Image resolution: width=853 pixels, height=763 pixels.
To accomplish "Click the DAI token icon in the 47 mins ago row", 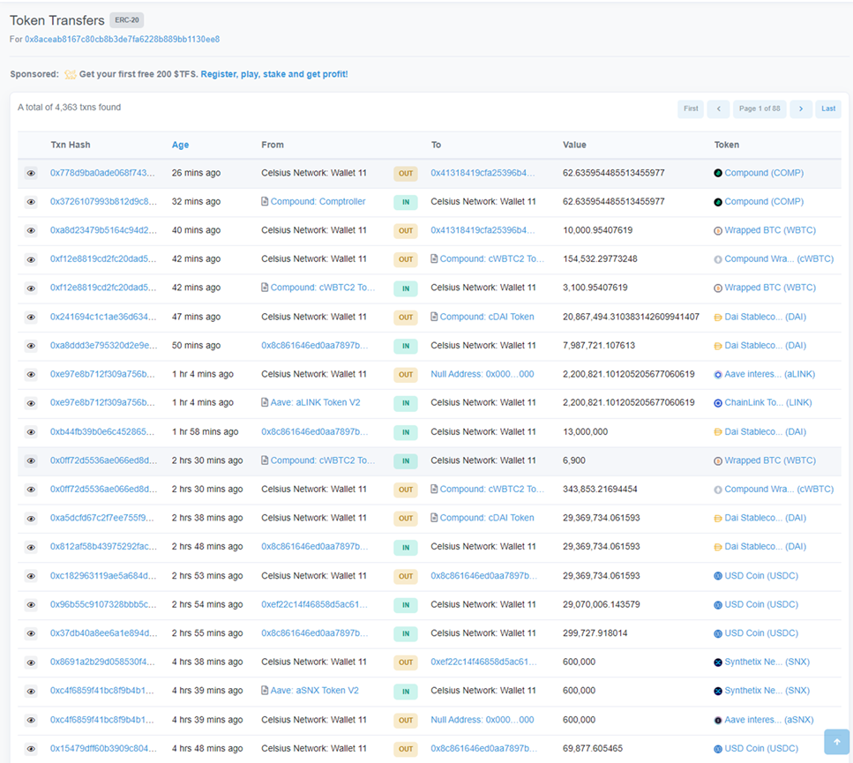I will coord(718,317).
